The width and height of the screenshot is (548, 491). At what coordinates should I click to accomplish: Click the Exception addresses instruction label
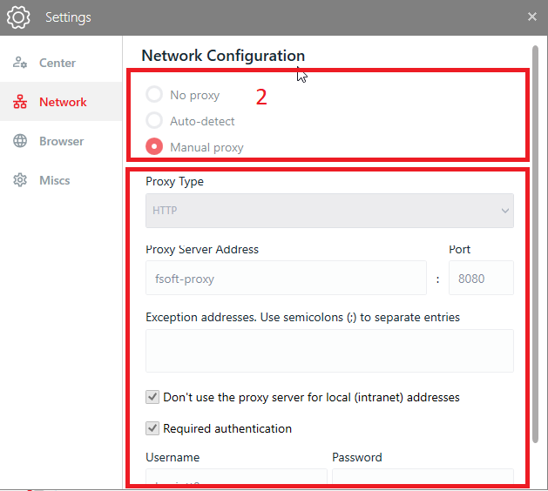click(302, 317)
